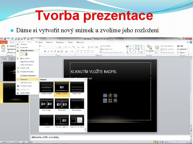
Task: Click Vybrat (Select) button
Action: click(x=181, y=52)
